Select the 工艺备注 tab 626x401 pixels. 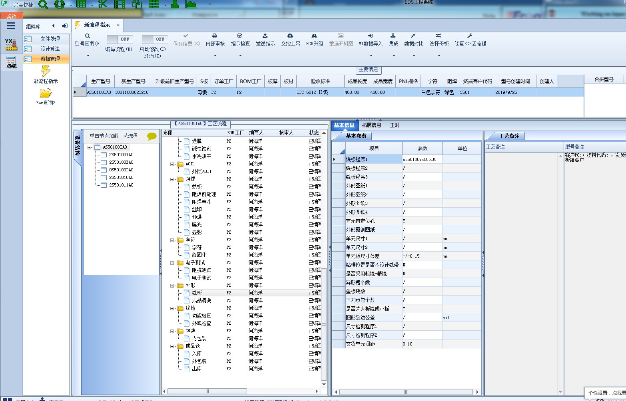509,136
